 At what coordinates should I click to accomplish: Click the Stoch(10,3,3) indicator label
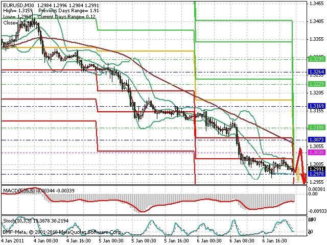[17, 220]
